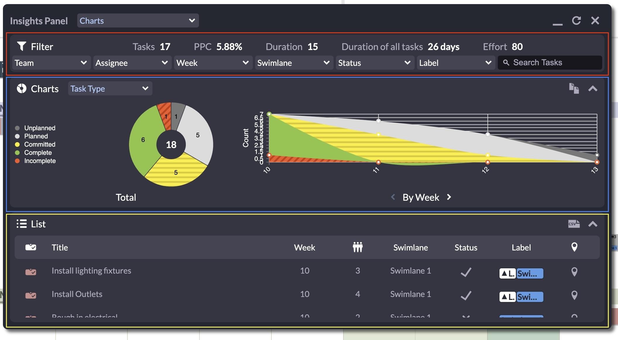
Task: Click the location pin on the Install Outlets row
Action: point(574,295)
